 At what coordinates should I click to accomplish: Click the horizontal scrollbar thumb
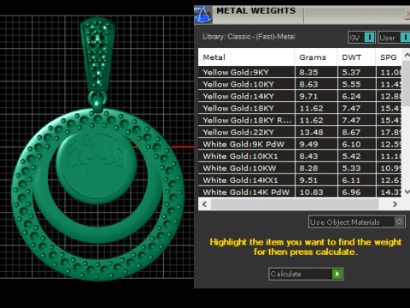pos(295,204)
